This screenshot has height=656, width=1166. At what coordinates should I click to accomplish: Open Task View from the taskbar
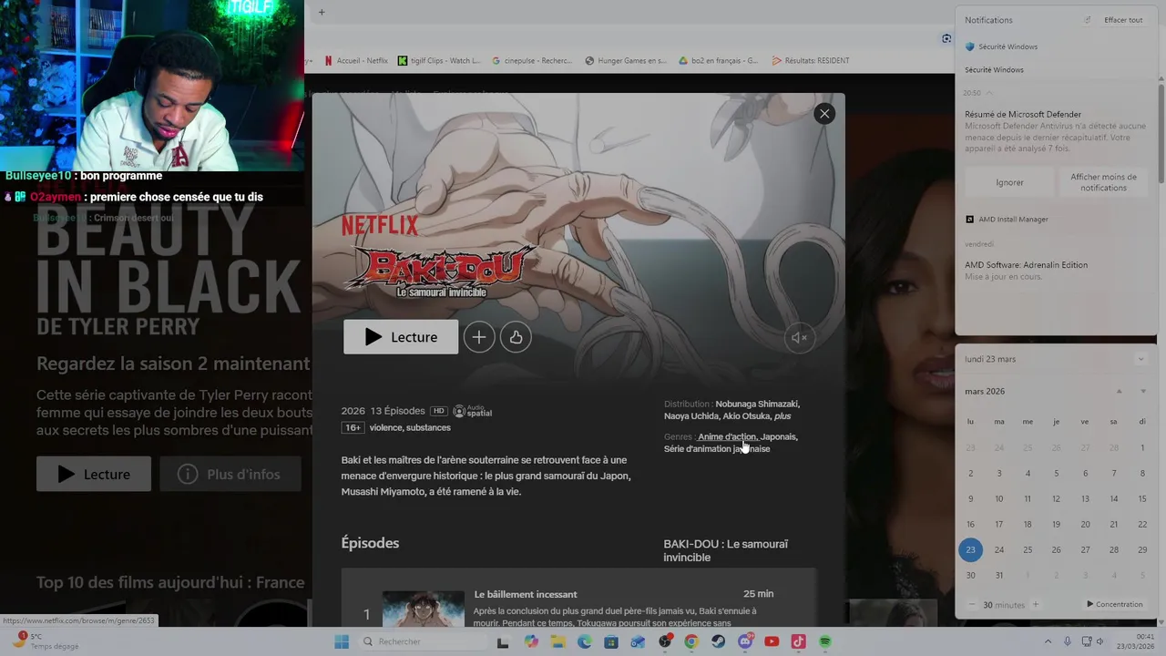[503, 641]
